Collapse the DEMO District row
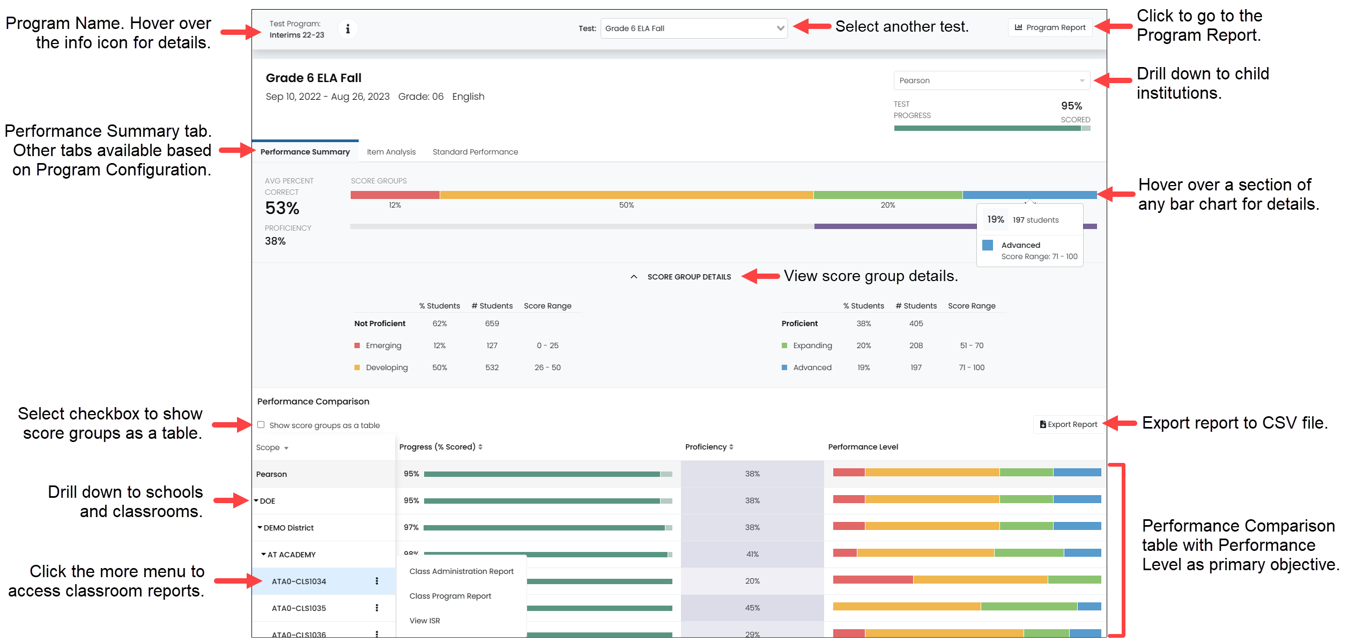Screen dimensions: 1356x641 [x=260, y=527]
